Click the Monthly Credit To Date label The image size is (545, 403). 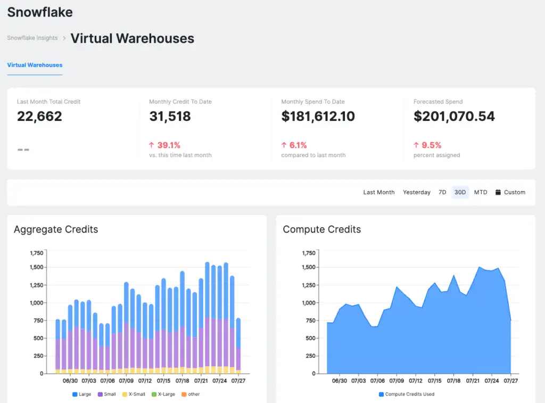click(180, 102)
